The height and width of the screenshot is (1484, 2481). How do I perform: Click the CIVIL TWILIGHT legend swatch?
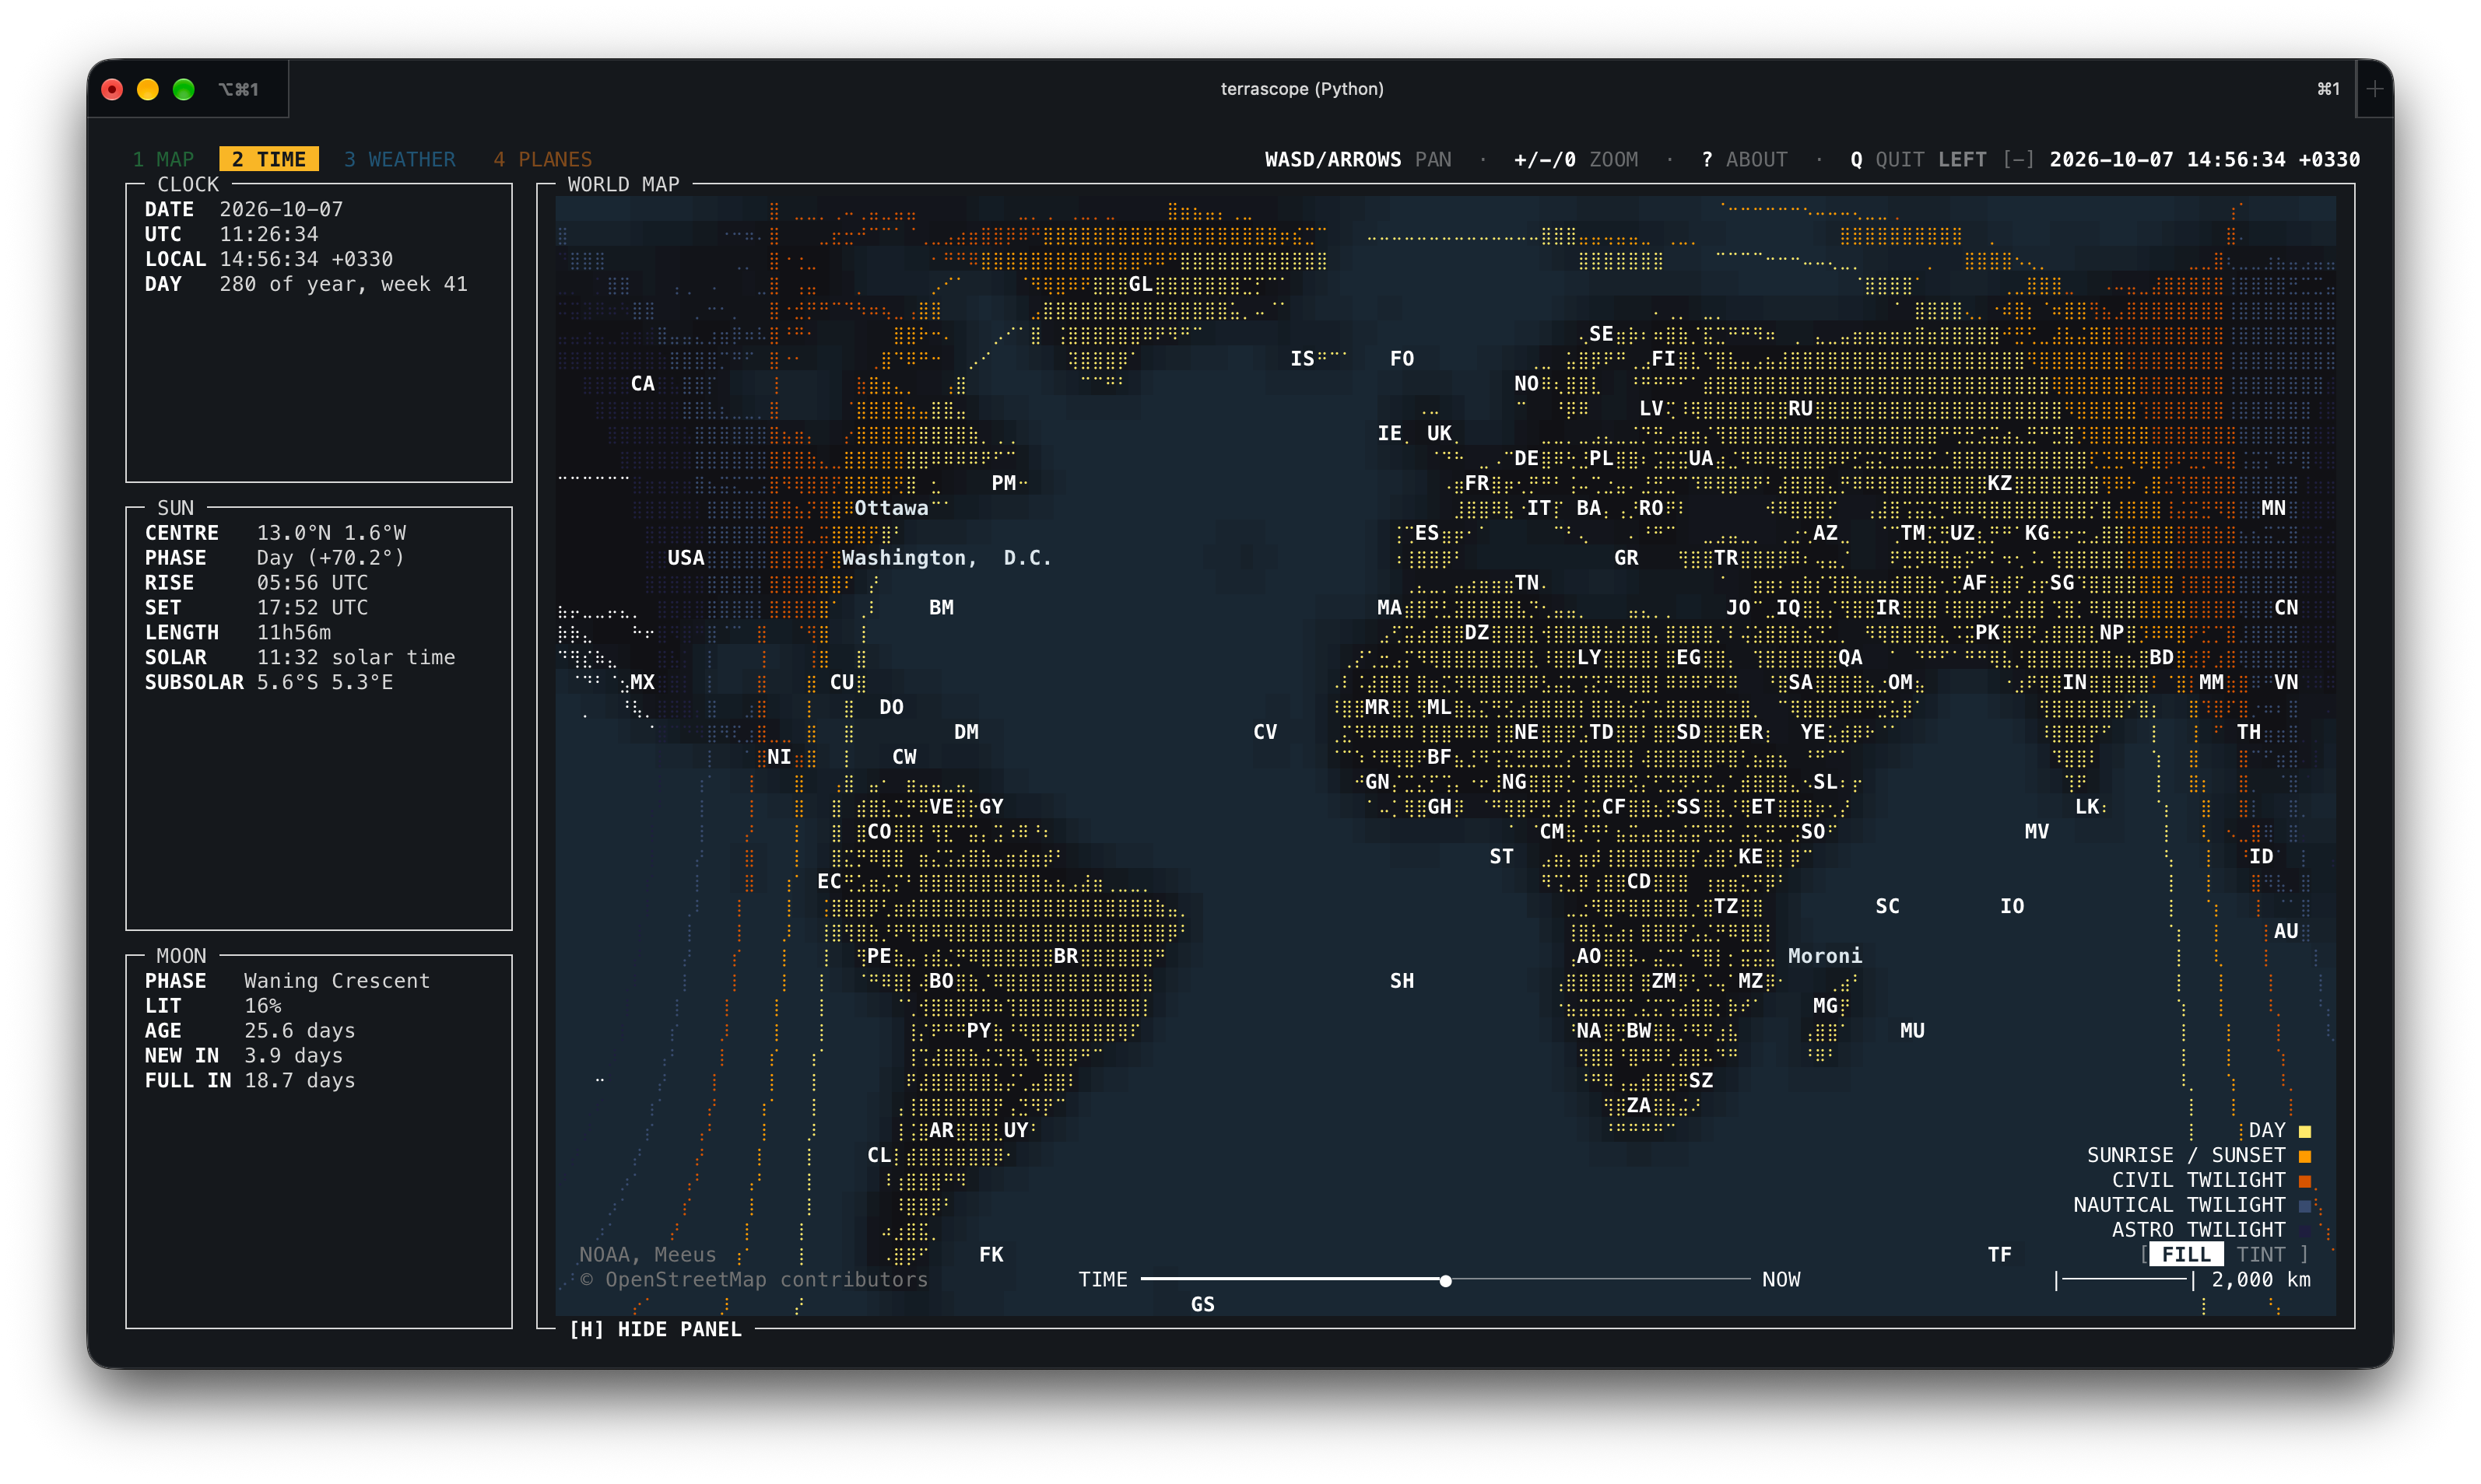coord(2305,1181)
